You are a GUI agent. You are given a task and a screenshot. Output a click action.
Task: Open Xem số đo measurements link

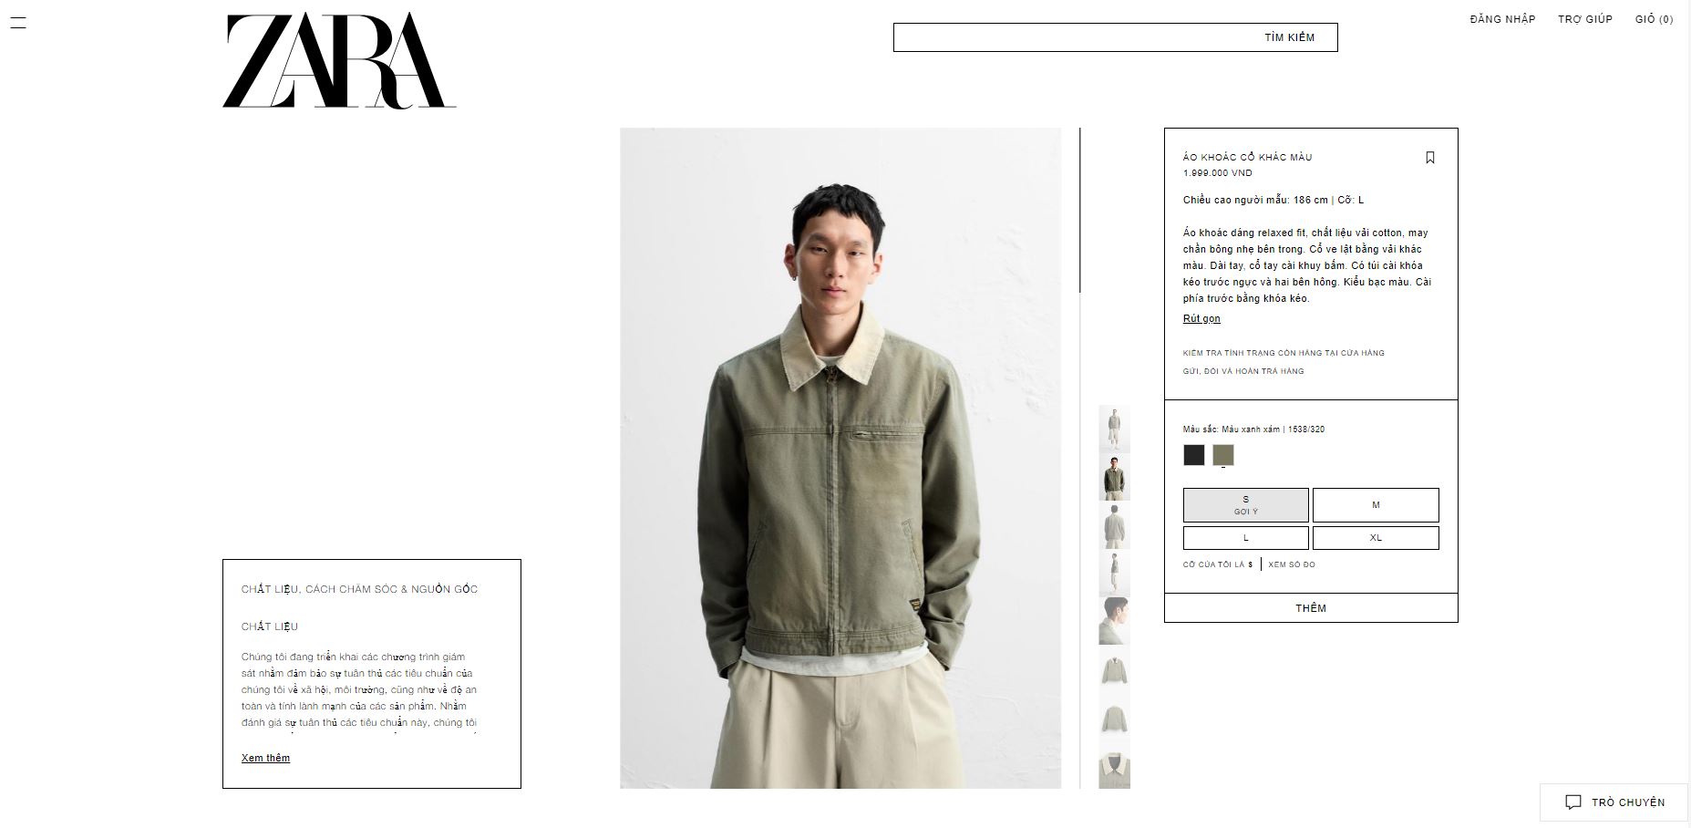pos(1292,564)
